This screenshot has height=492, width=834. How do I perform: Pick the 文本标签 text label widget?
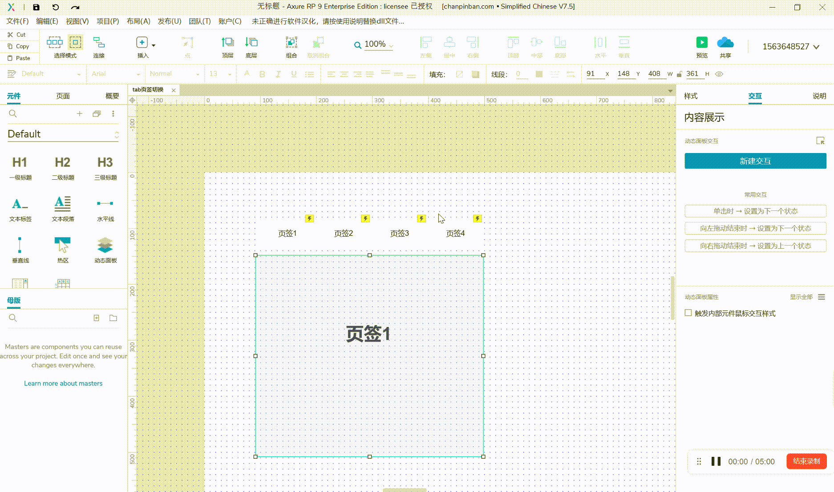[20, 209]
